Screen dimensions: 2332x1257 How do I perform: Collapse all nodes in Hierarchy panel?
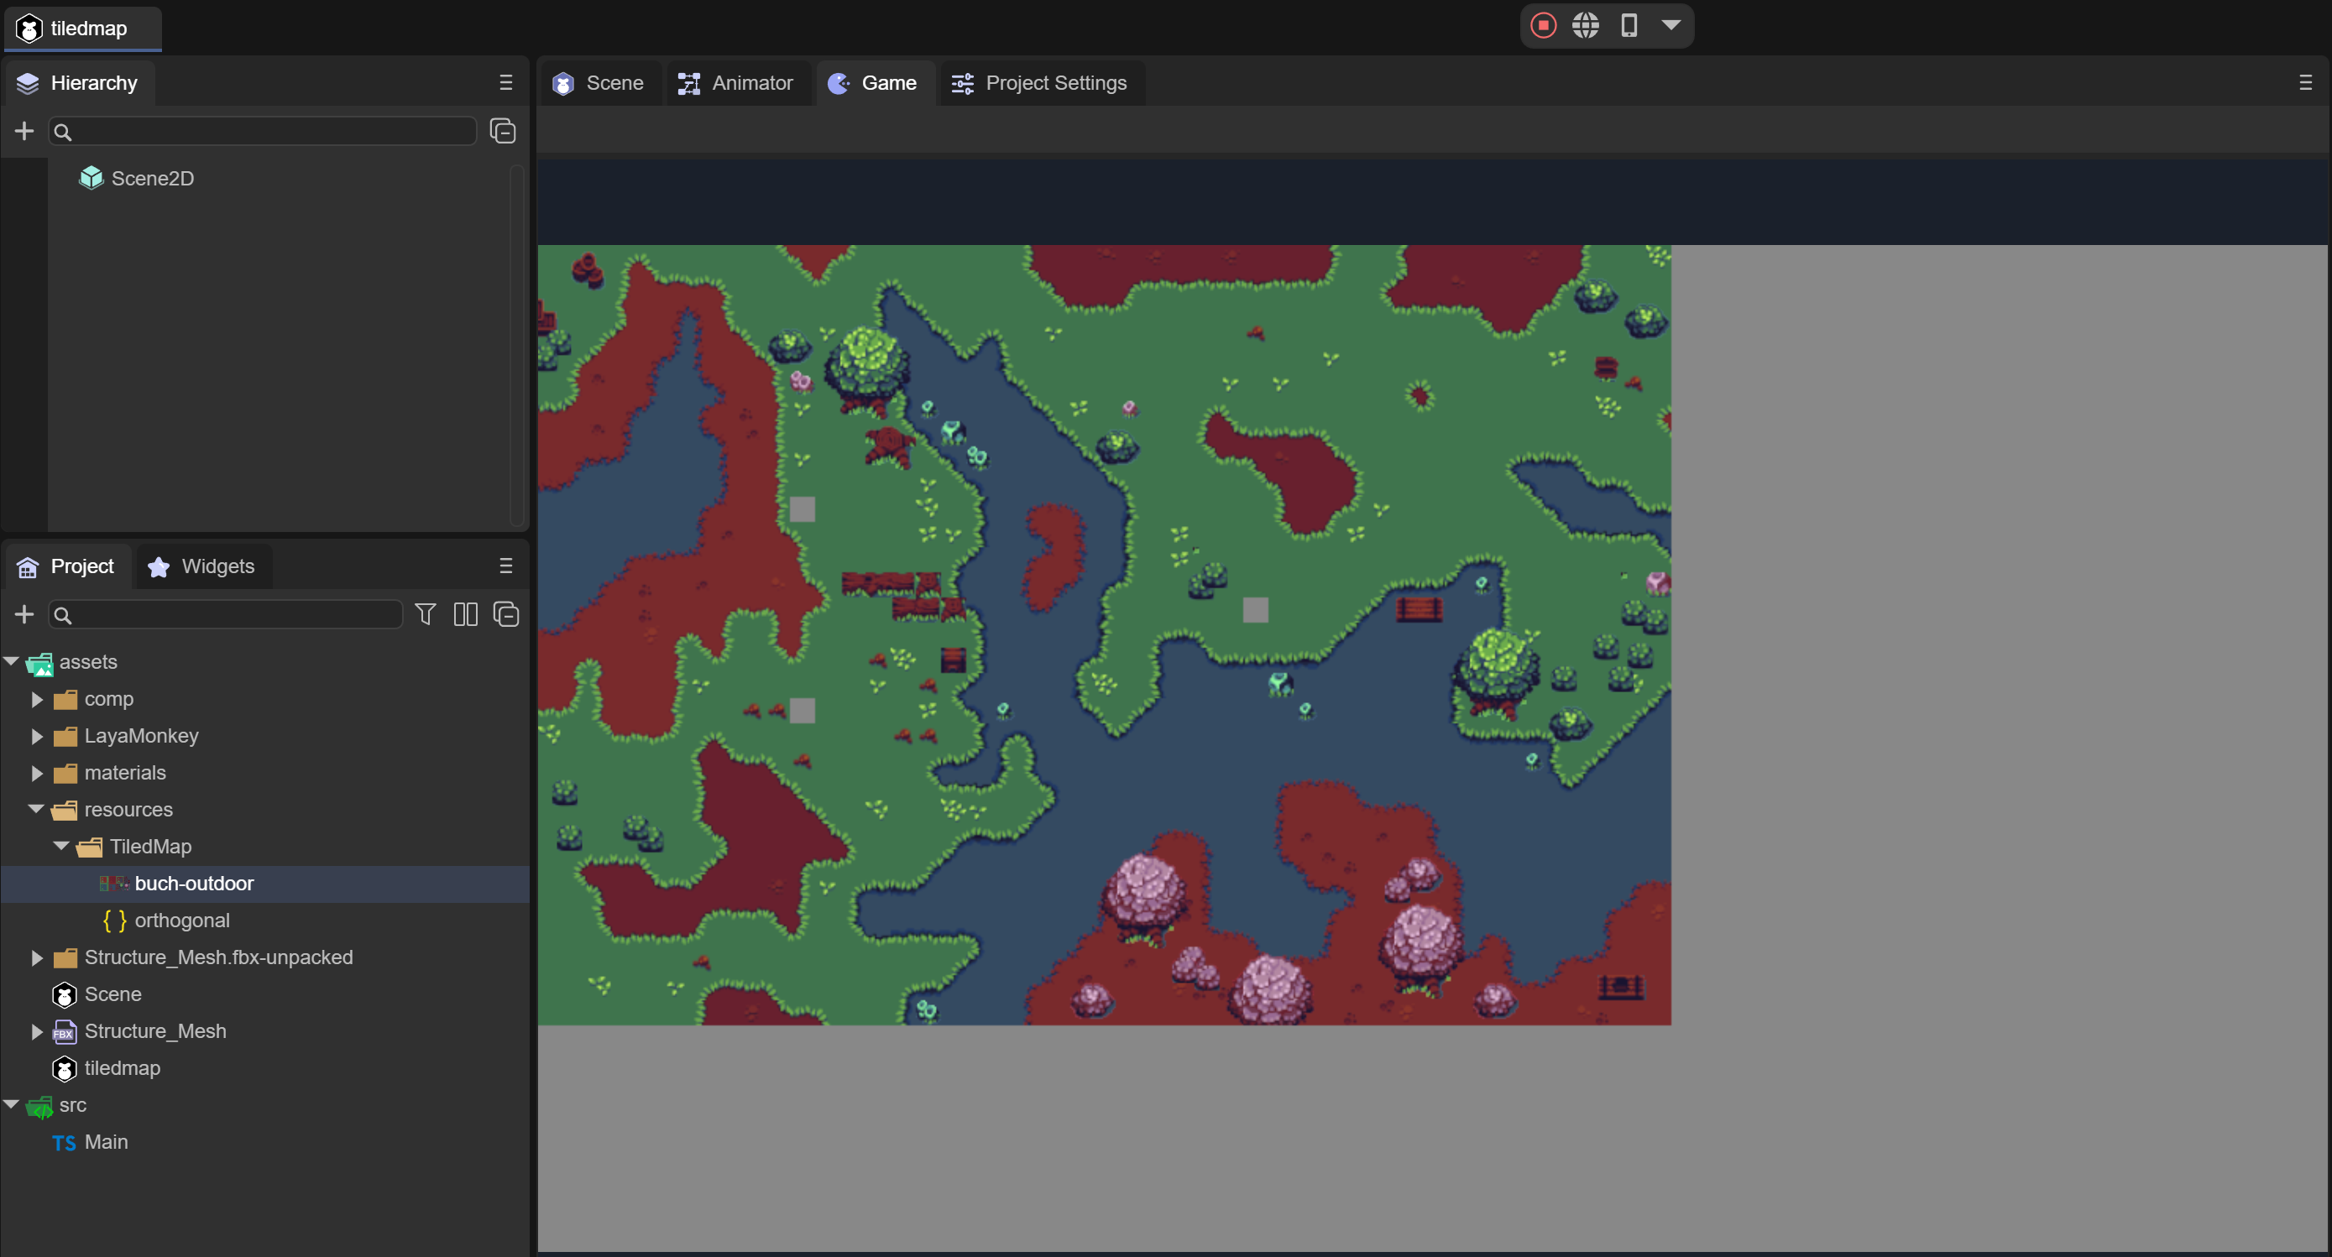503,131
